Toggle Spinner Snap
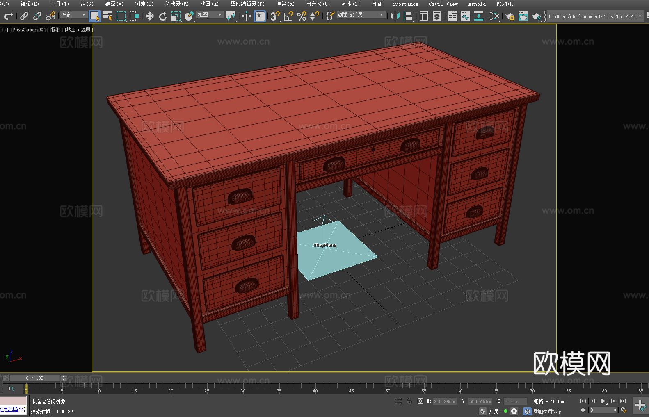Viewport: 649px width, 417px height. tap(315, 16)
